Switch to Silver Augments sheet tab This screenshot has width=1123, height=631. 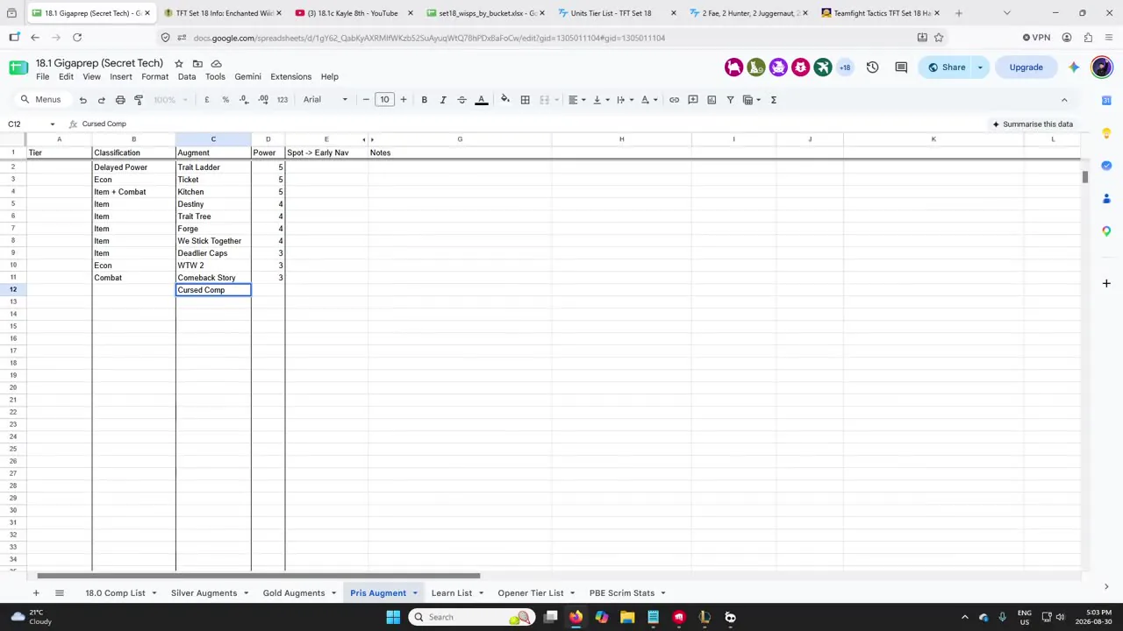[204, 593]
